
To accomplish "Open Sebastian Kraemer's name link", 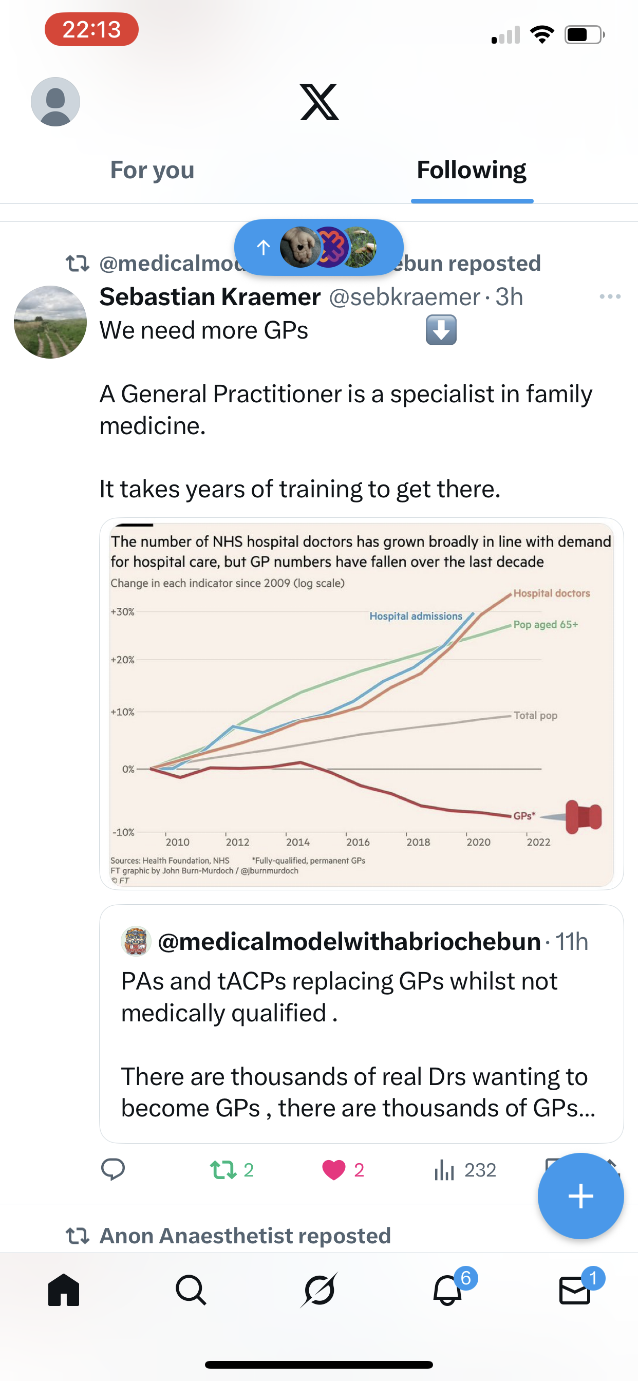I will point(210,296).
